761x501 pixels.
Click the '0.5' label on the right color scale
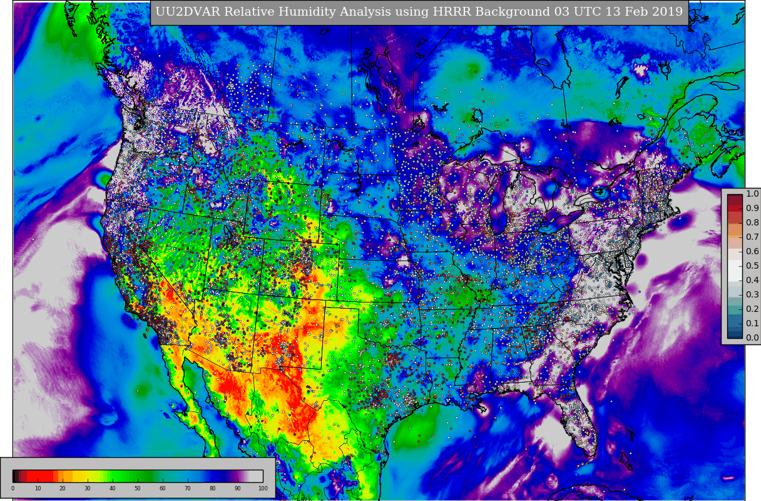tap(752, 266)
